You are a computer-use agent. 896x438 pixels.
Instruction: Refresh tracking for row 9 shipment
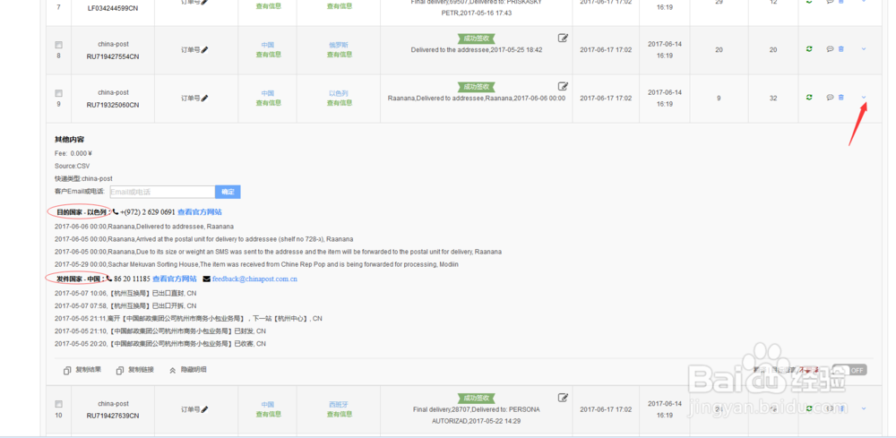809,98
